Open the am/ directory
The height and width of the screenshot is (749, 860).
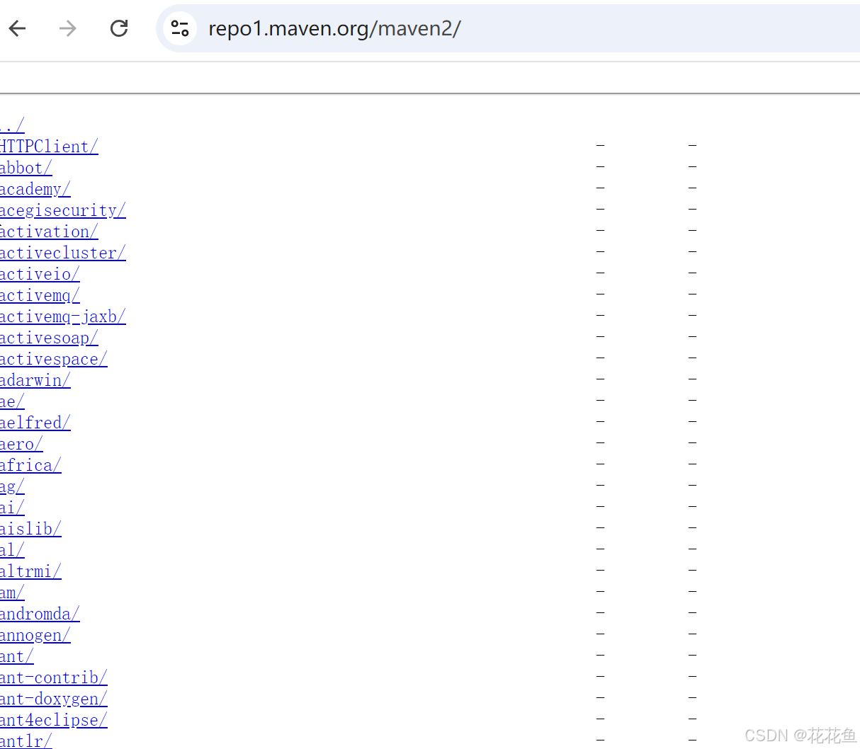(12, 593)
